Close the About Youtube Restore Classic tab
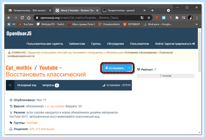The width and height of the screenshot is (206, 139). pyautogui.click(x=97, y=10)
